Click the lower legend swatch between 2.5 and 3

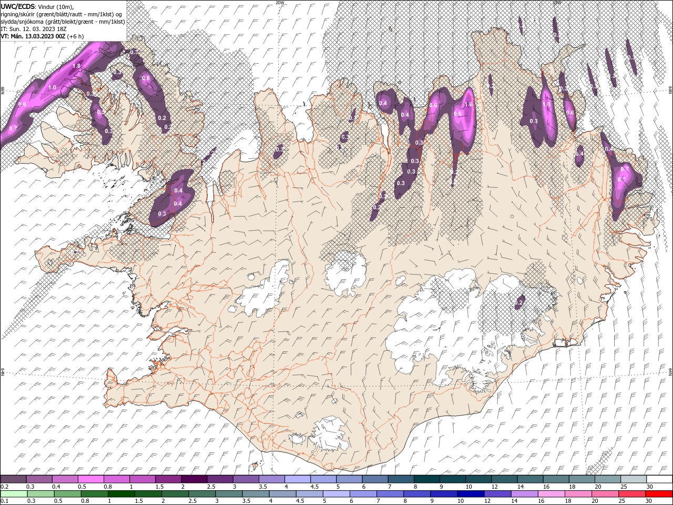202,494
